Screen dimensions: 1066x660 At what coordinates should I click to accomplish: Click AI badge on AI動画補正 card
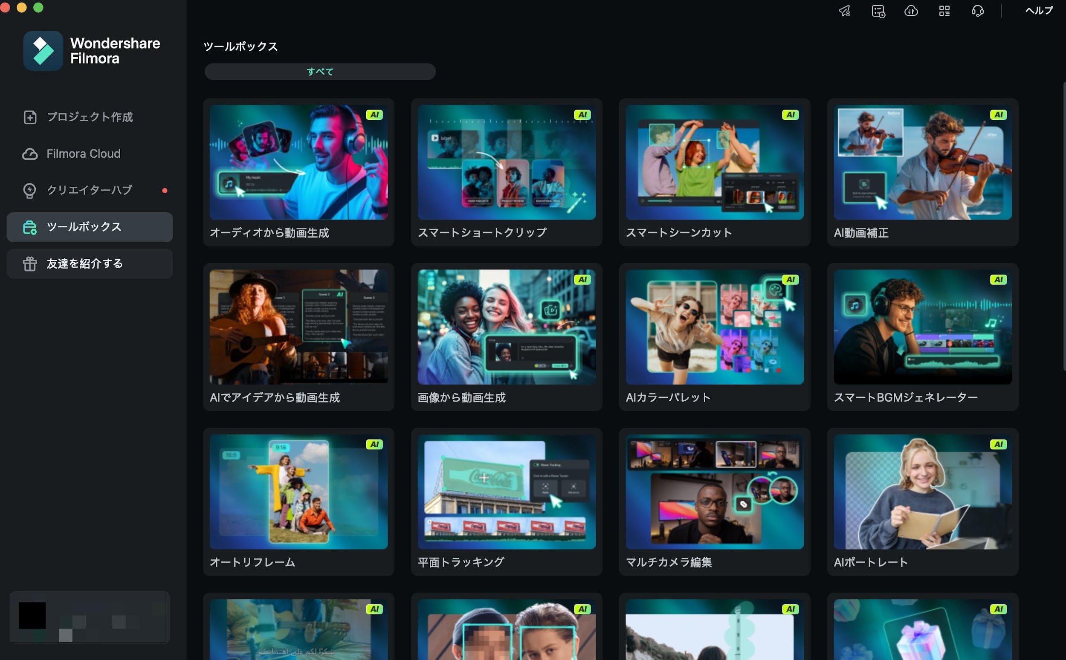998,115
